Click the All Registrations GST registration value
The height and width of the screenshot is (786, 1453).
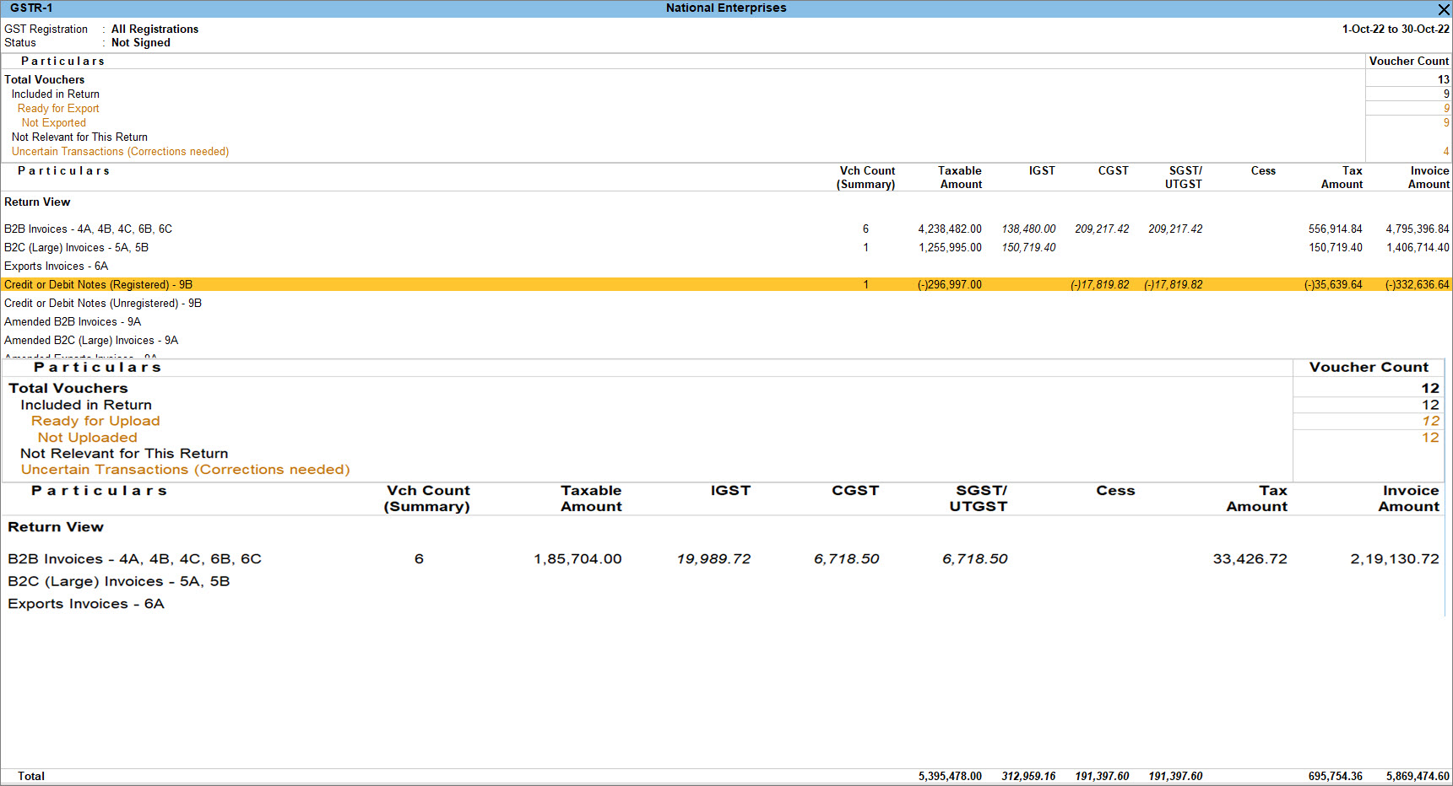coord(155,30)
